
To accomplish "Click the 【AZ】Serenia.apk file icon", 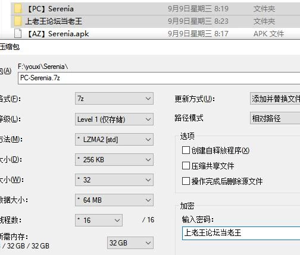I will point(18,33).
